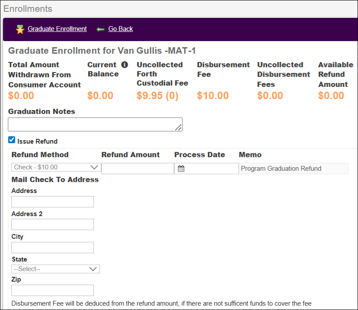Click the Issue Refund label text
Viewport: 358px width, 310px height.
coord(38,141)
